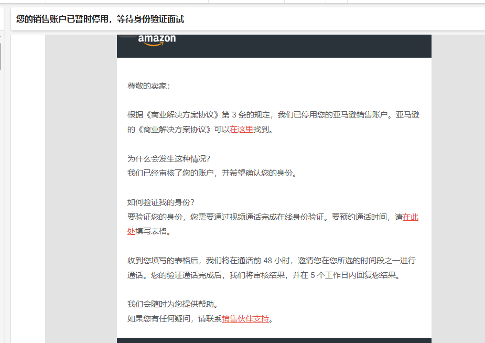Click the heading 如何验证我的身份?
The image size is (485, 343).
coord(161,202)
